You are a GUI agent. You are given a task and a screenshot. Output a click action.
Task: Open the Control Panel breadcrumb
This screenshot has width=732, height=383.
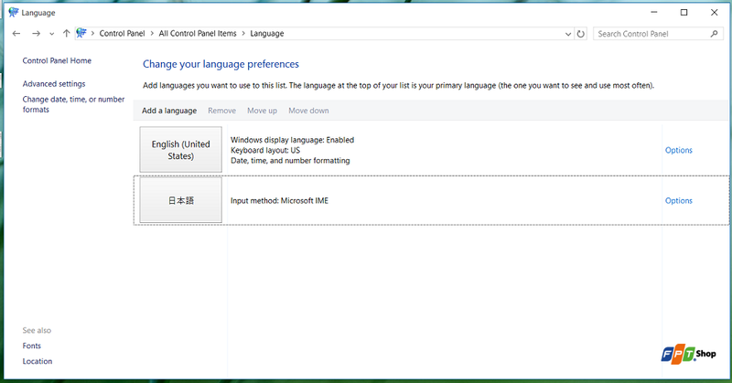[122, 34]
